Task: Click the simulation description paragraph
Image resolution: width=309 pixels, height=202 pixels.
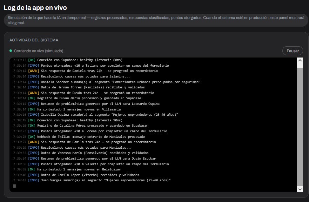Action: point(156,20)
